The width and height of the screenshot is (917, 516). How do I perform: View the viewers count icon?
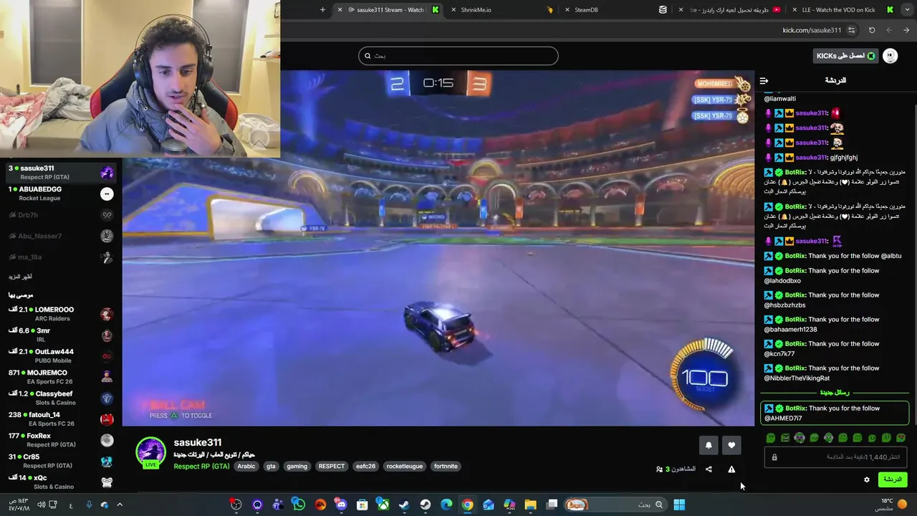[x=659, y=469]
